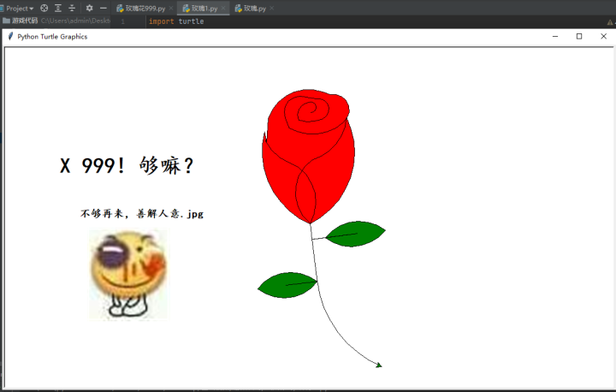Hide the Project panel with the minus icon

coord(104,8)
